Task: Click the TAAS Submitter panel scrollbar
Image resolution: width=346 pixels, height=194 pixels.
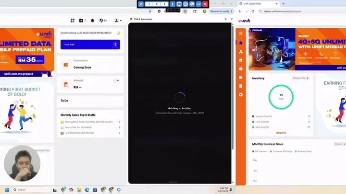Action: (233, 88)
